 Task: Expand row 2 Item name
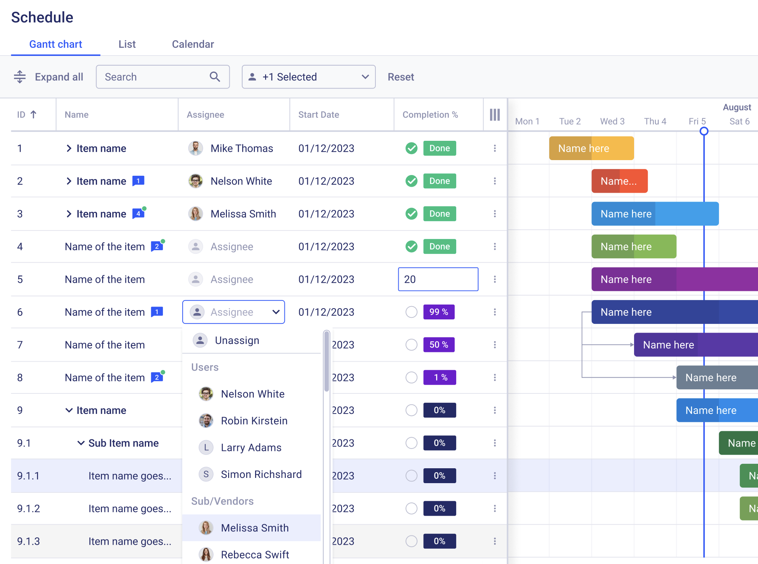[69, 181]
